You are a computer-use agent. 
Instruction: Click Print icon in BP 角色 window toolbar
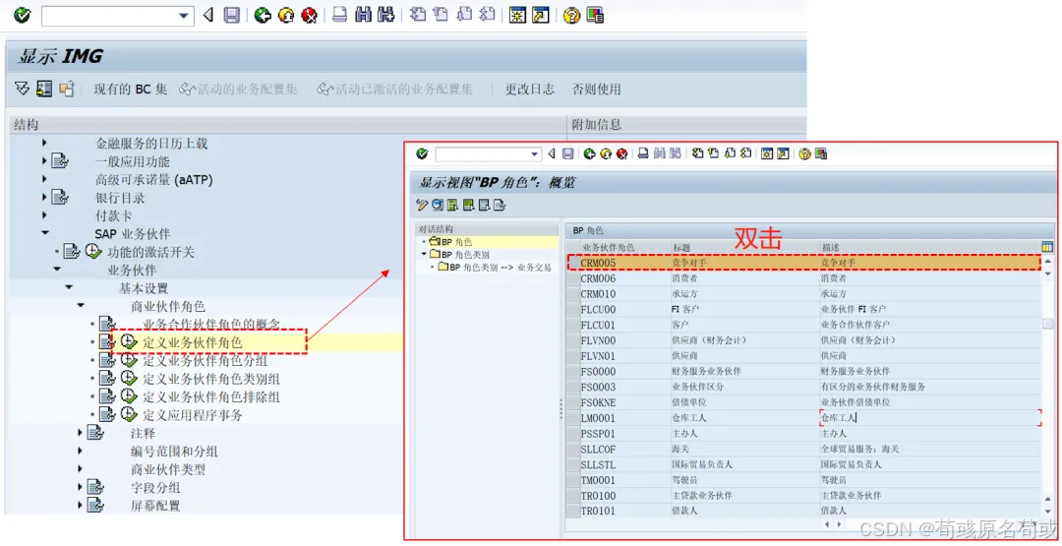(643, 153)
